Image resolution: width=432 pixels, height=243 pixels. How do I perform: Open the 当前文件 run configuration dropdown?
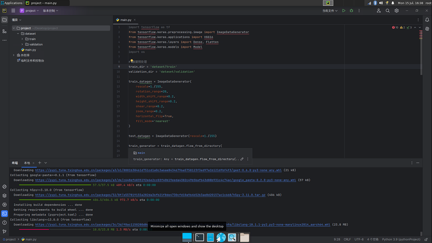330,10
